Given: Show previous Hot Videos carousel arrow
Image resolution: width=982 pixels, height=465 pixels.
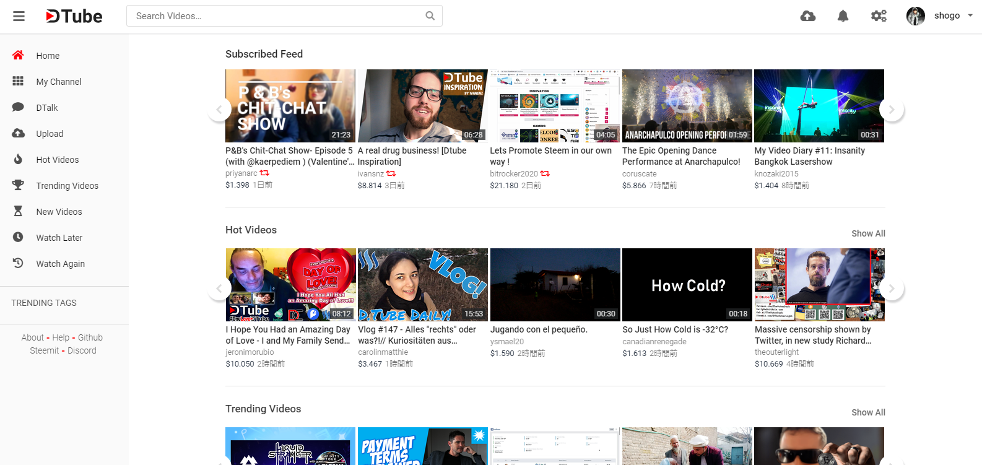Looking at the screenshot, I should [219, 289].
